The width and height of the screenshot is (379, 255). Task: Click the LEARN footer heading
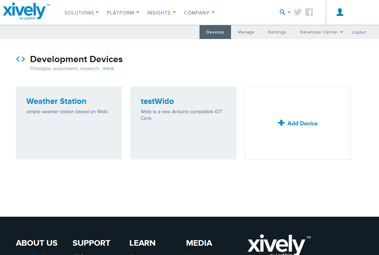142,243
